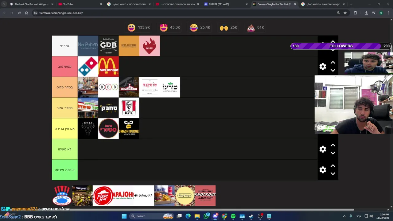393x221 pixels.
Task: Switch to the YouTube browser tab
Action: coord(80,4)
